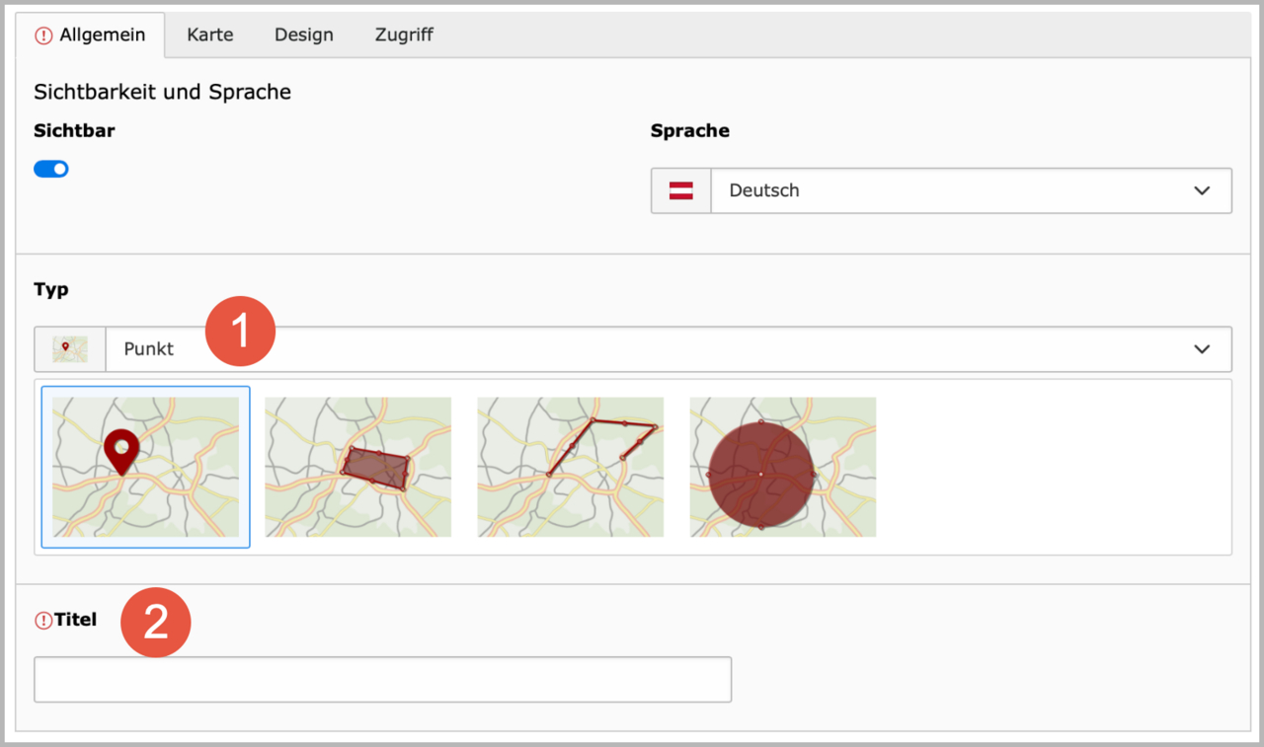The width and height of the screenshot is (1264, 747).
Task: Click the Sichtbarkeit und Sprache heading
Action: click(x=163, y=92)
